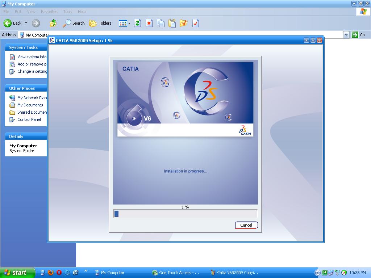This screenshot has width=371, height=278.
Task: Toggle the Folders pane button
Action: [100, 23]
